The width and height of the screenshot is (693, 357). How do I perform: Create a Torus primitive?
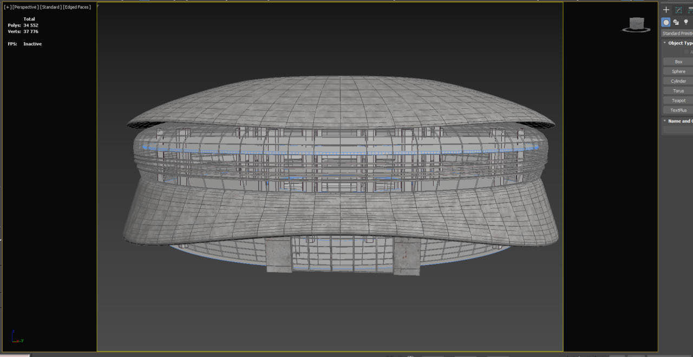pos(678,91)
